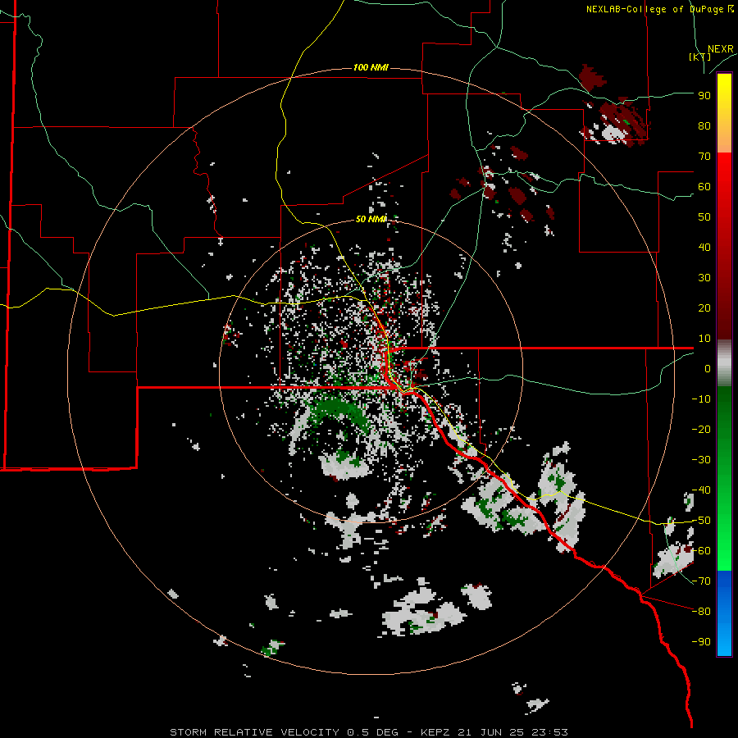This screenshot has width=738, height=738.
Task: Click the 'KEPZ' radar site identifier
Action: (x=438, y=732)
